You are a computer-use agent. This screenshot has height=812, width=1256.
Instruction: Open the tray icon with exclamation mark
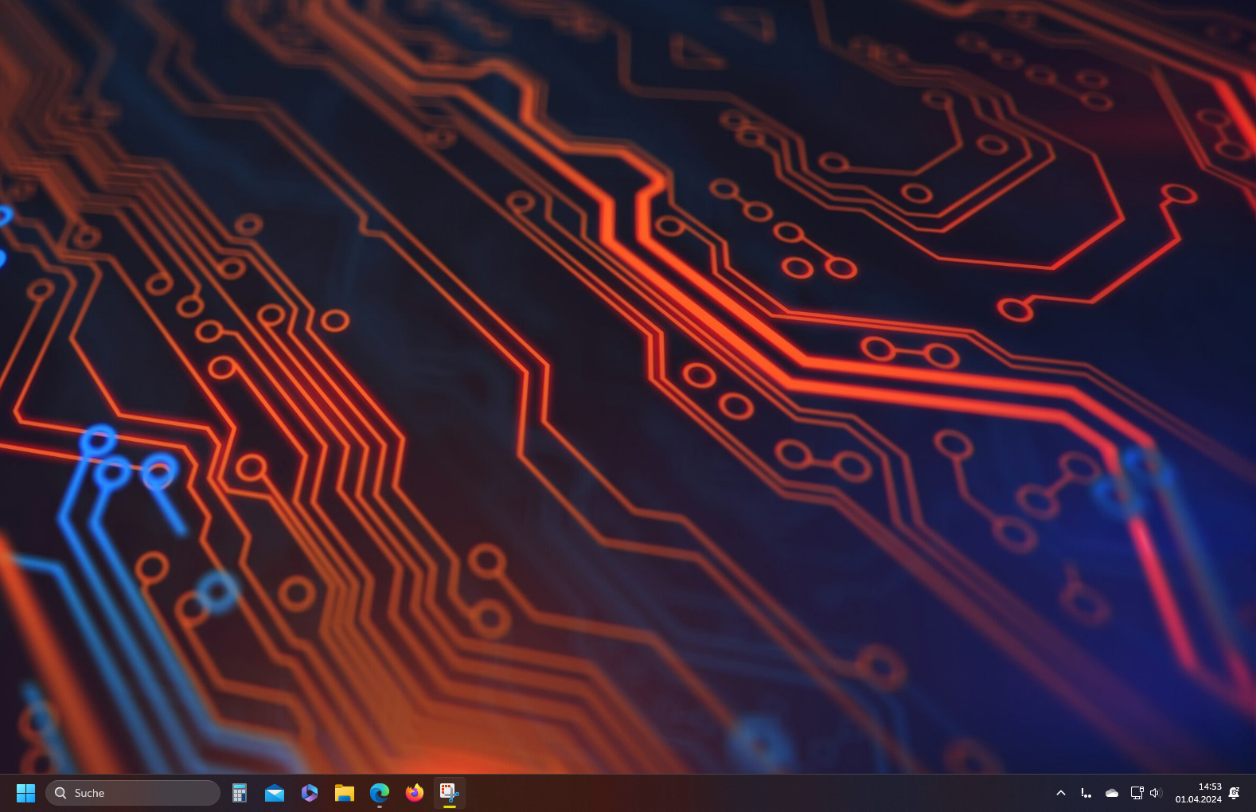pos(1086,793)
